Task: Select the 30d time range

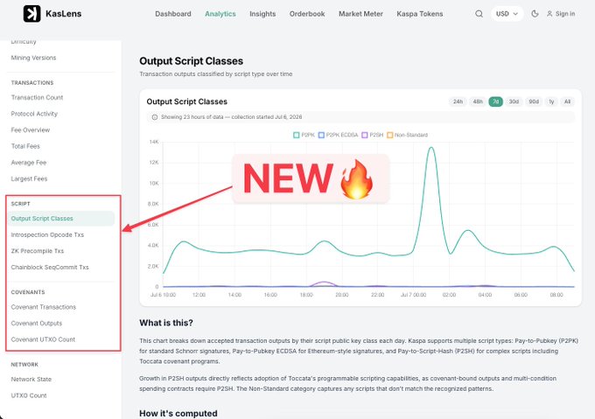Action: (x=514, y=101)
